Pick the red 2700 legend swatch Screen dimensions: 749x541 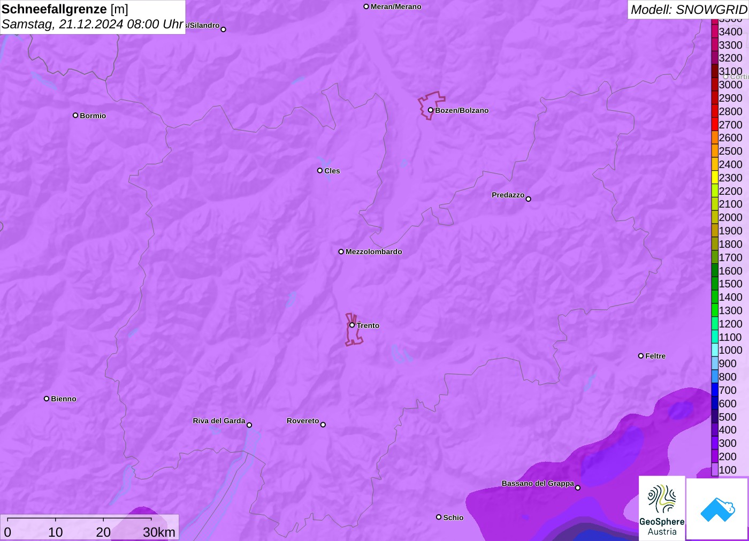click(x=715, y=125)
